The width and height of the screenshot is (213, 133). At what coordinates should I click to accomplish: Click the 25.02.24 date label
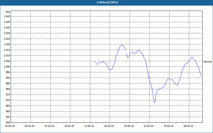click(169, 126)
